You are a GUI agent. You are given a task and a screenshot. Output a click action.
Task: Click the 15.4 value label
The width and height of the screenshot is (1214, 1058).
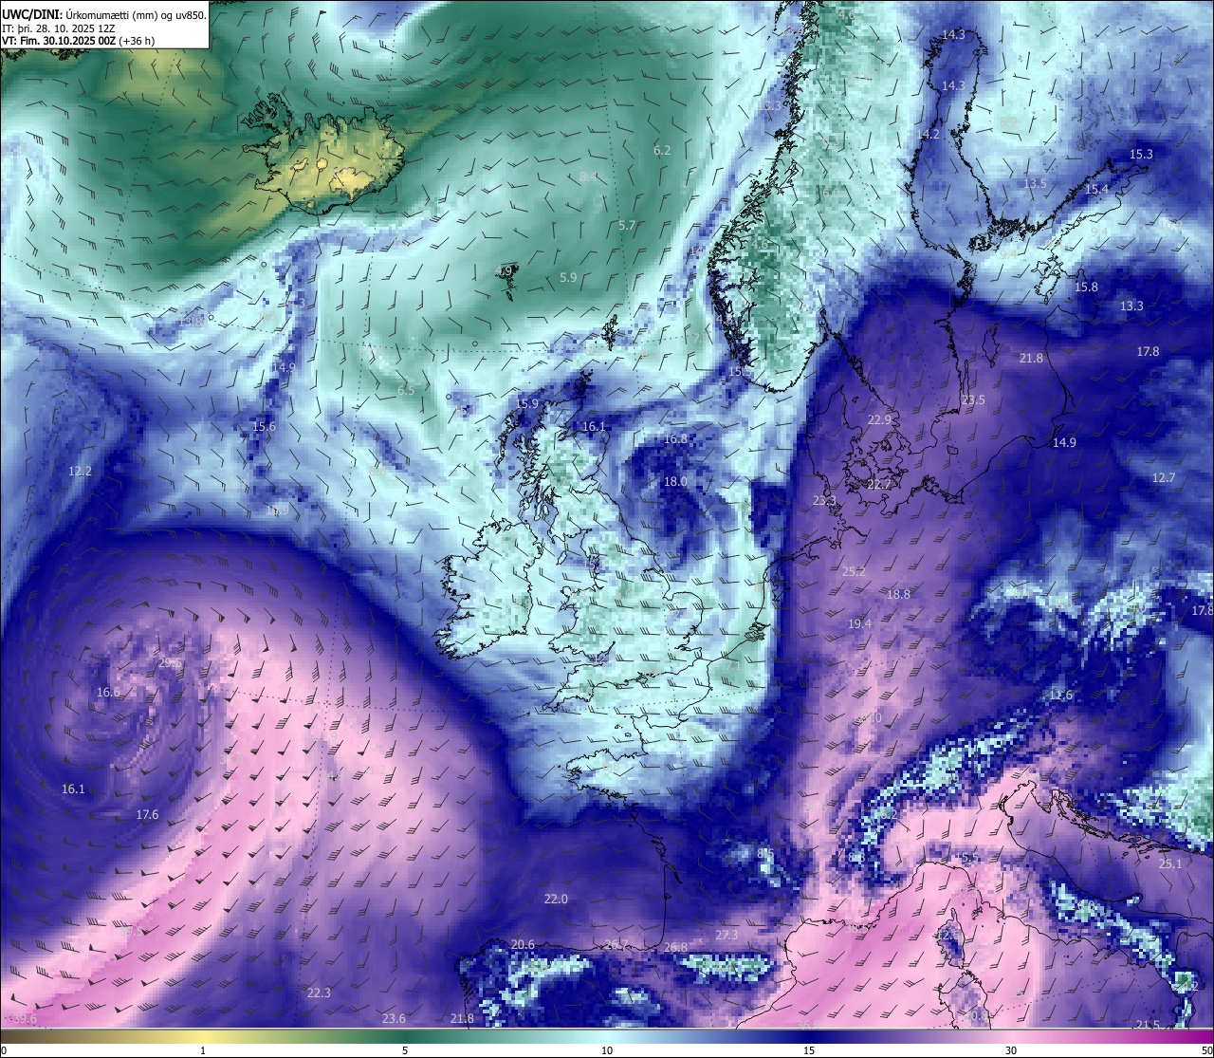[x=1096, y=189]
